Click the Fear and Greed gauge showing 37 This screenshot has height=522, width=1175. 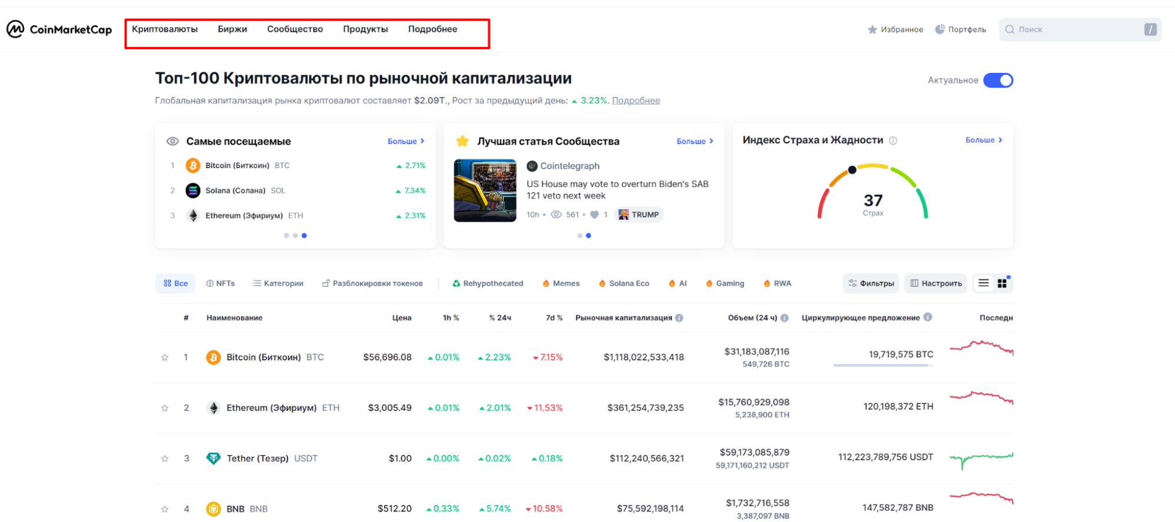point(873,192)
